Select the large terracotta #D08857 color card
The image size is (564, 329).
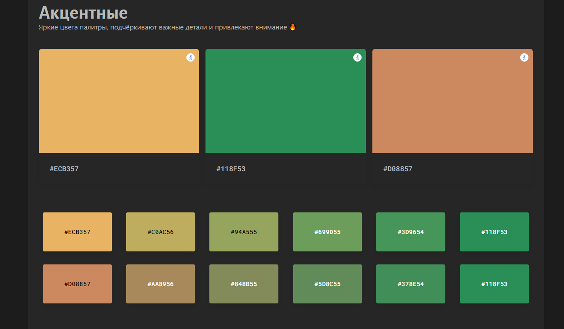[x=453, y=101]
